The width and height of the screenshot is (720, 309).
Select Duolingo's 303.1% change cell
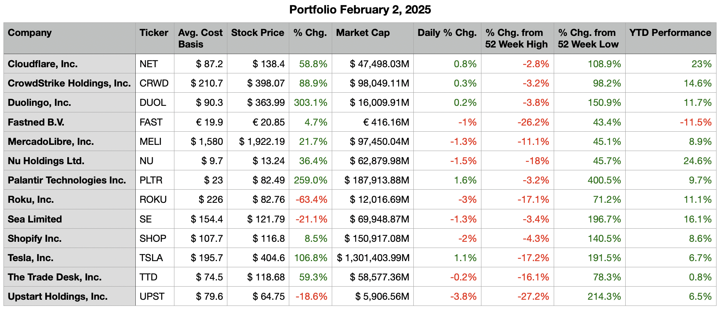pyautogui.click(x=310, y=103)
